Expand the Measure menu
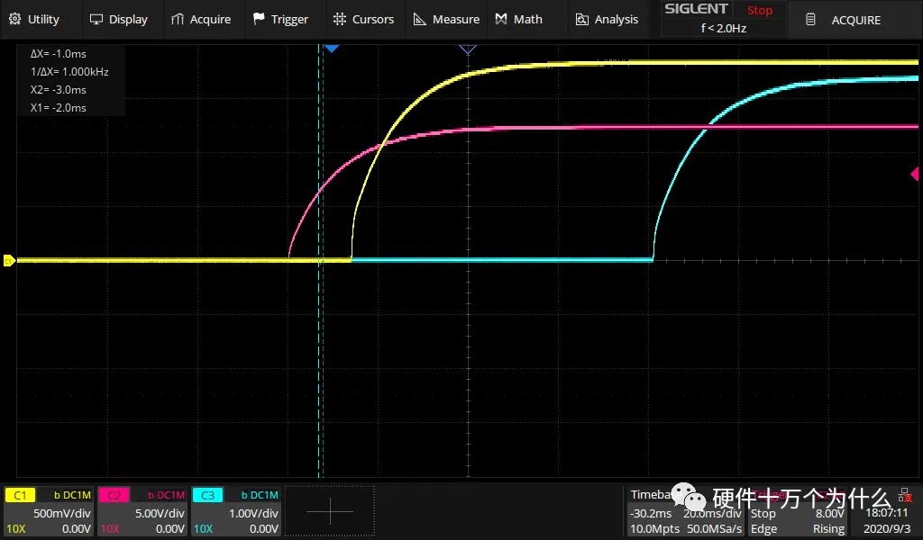This screenshot has width=923, height=540. 446,19
